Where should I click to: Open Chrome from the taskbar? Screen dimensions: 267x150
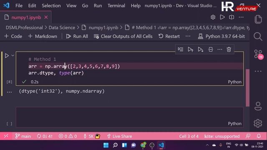pyautogui.click(x=143, y=145)
